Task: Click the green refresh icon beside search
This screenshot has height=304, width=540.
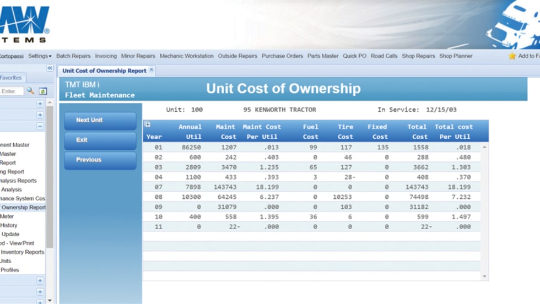Action: 42,91
